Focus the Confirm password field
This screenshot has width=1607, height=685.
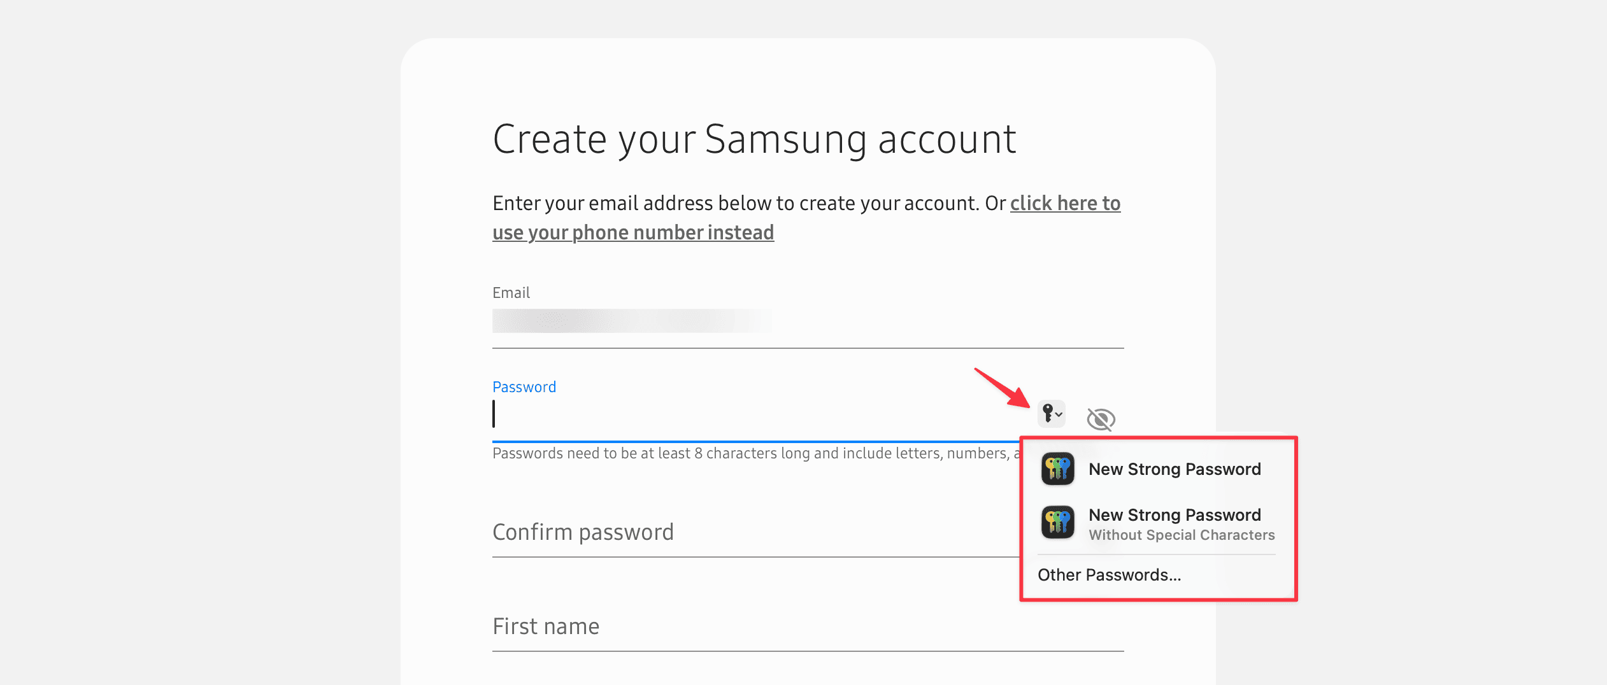(752, 532)
